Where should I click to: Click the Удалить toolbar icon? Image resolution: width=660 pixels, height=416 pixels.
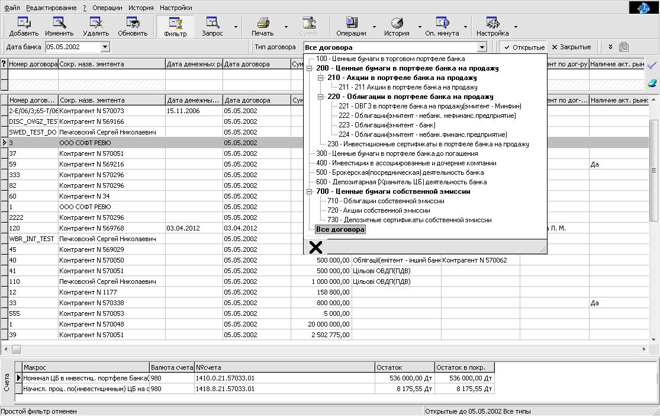[x=96, y=27]
